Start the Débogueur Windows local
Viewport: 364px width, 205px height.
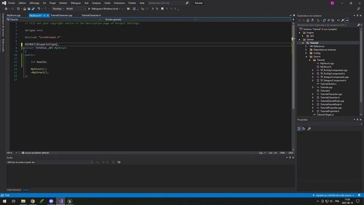click(104, 9)
